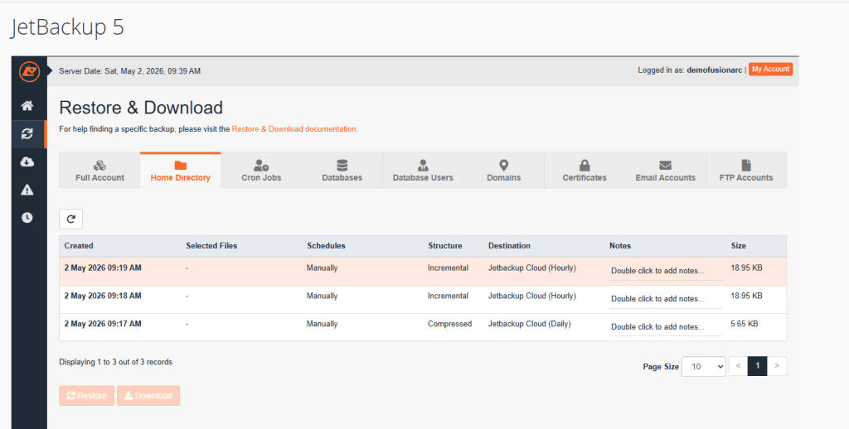Open the Home dashboard sidebar icon

(27, 105)
